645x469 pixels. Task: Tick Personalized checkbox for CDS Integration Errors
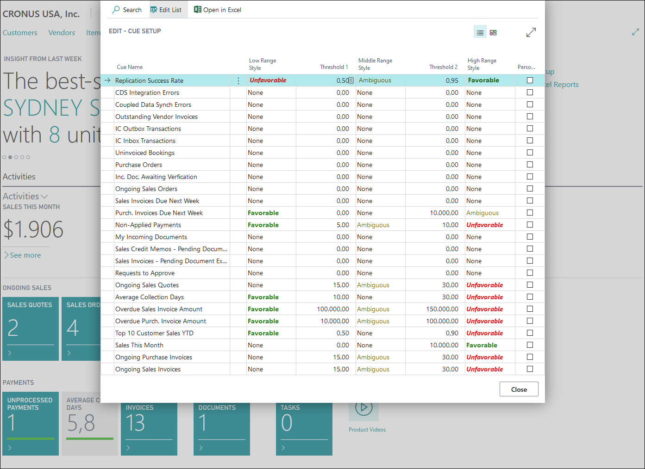530,93
